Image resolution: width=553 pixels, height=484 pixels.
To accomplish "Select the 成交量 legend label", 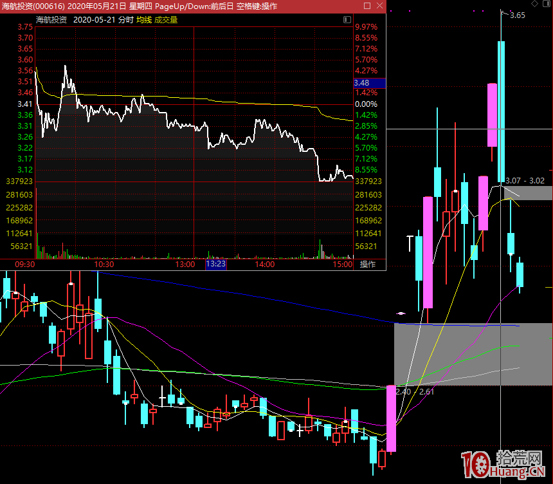I will pos(165,20).
